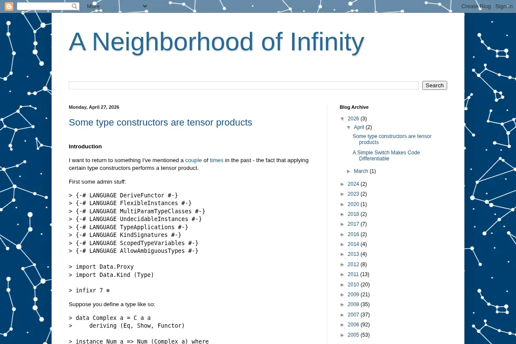Click the LANGUAGE DeriveFunctor code line
The height and width of the screenshot is (344, 516).
(123, 196)
